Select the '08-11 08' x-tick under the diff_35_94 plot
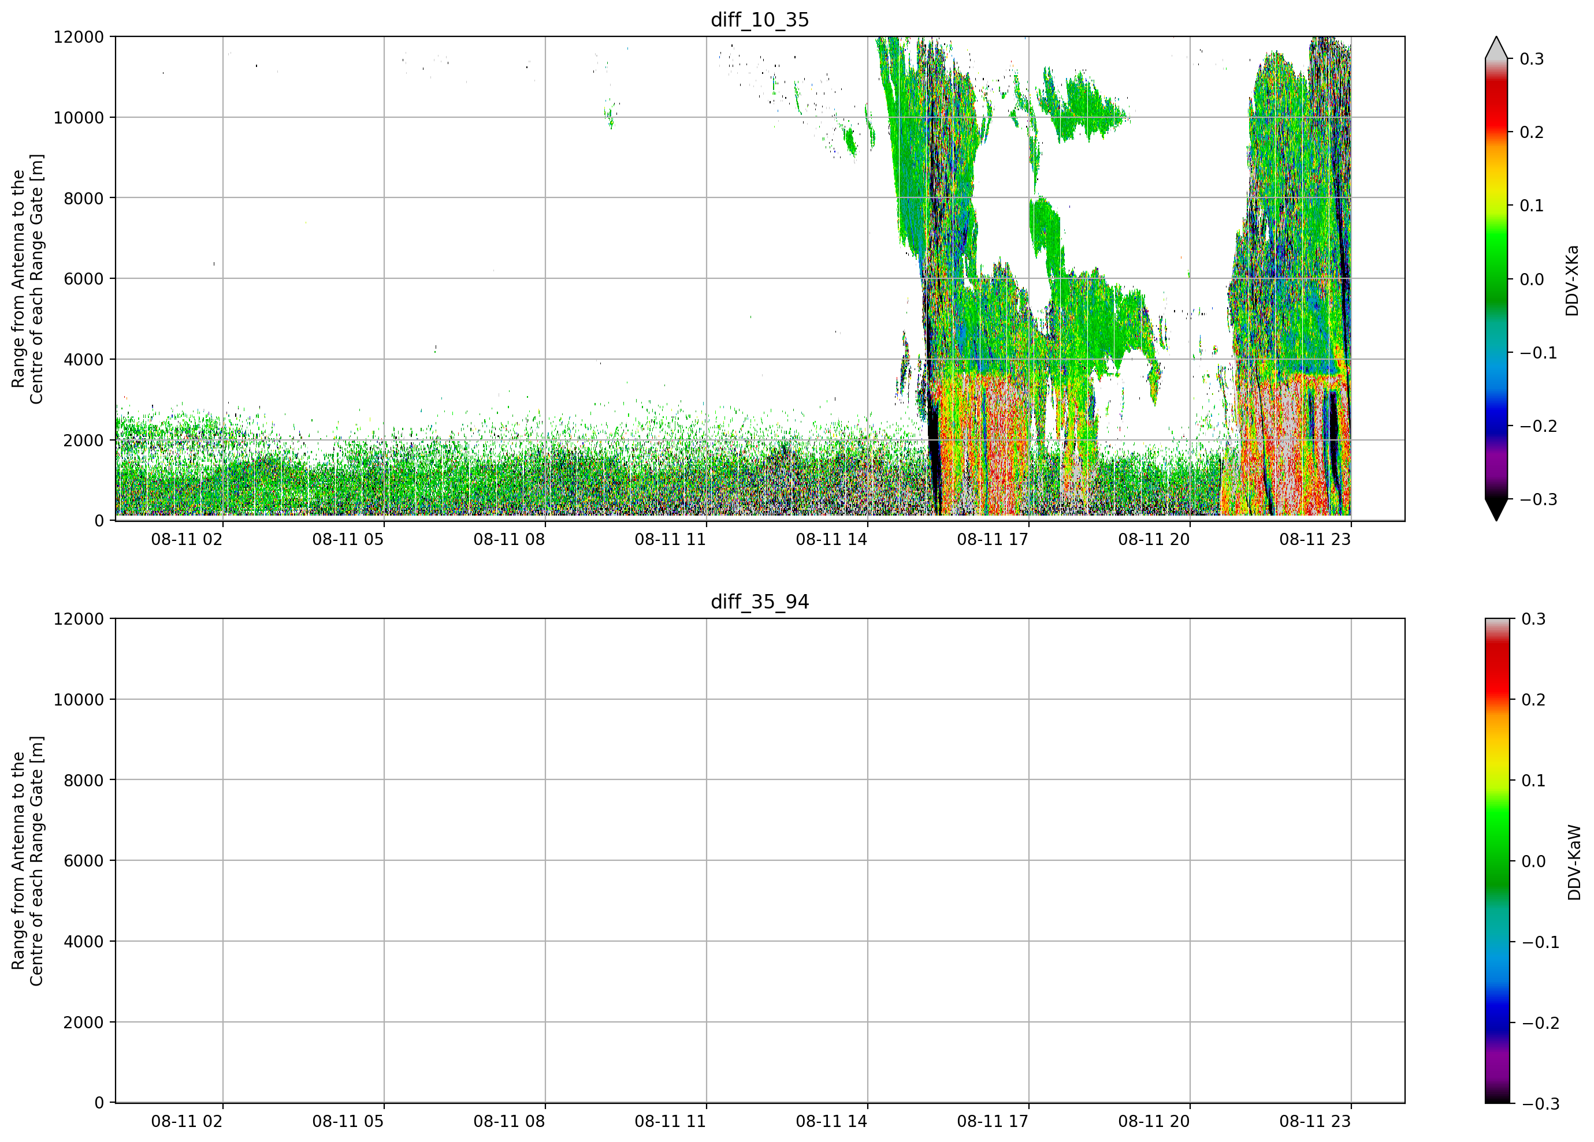 coord(510,1122)
